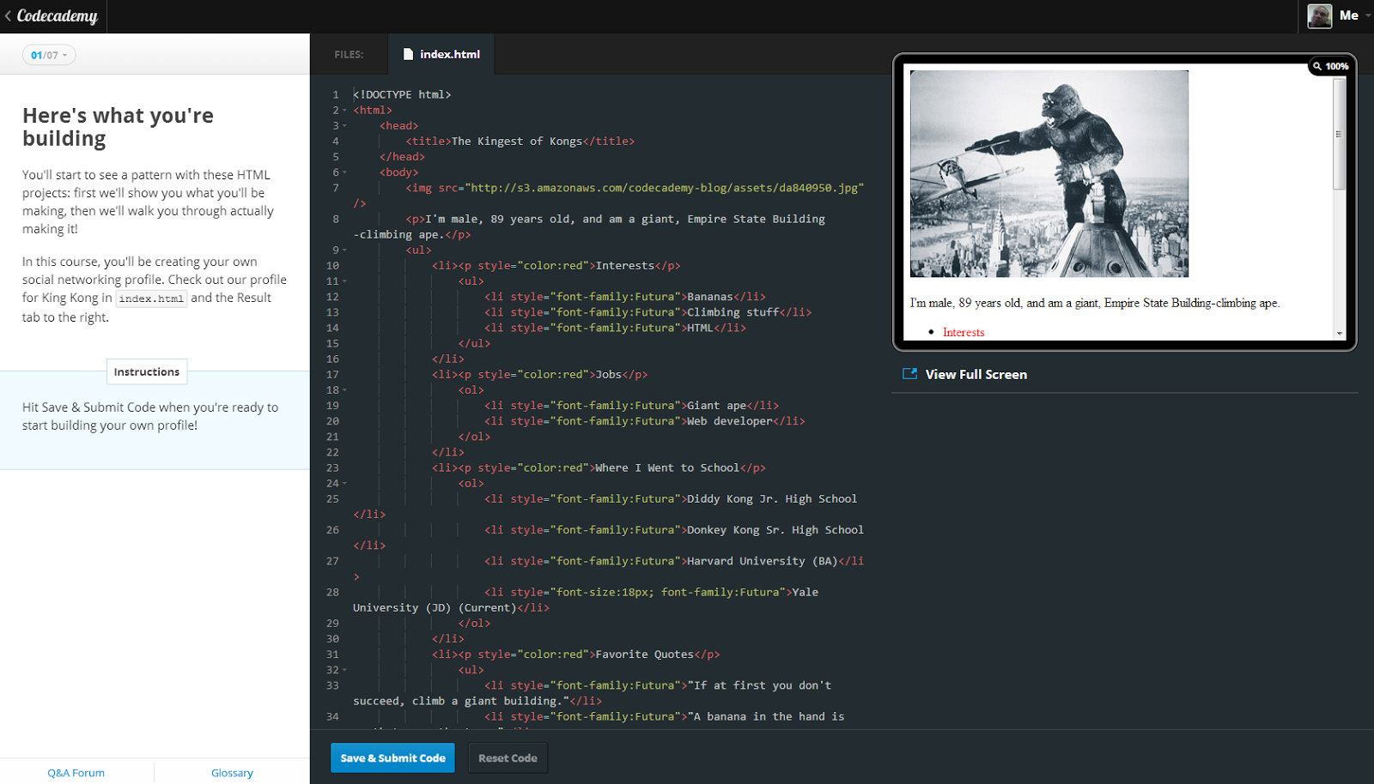Screen dimensions: 1374x784
Task: Click the 01/07 lesson progress stepper
Action: [x=48, y=54]
